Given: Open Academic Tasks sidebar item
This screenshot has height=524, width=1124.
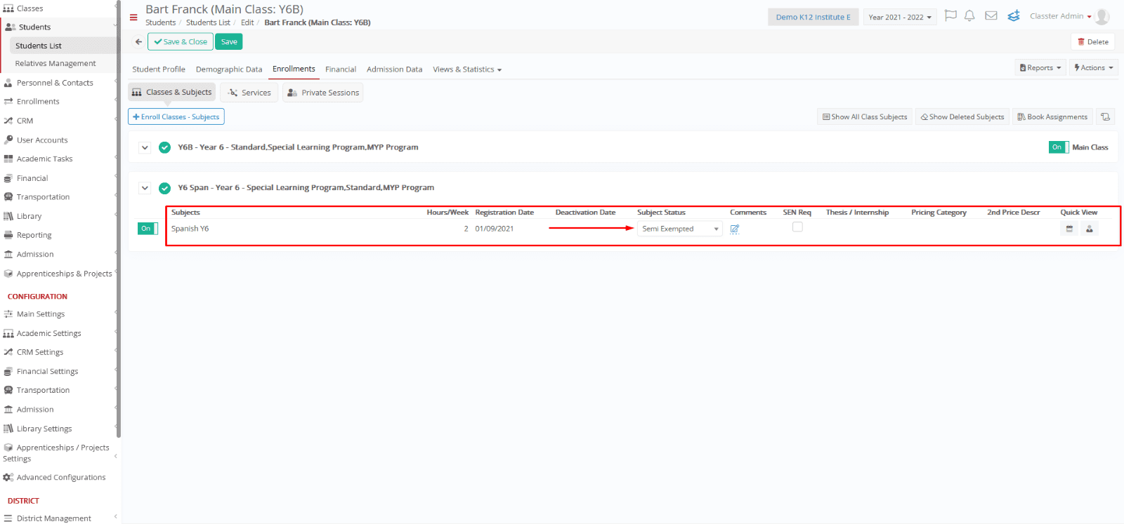Looking at the screenshot, I should click(x=44, y=159).
